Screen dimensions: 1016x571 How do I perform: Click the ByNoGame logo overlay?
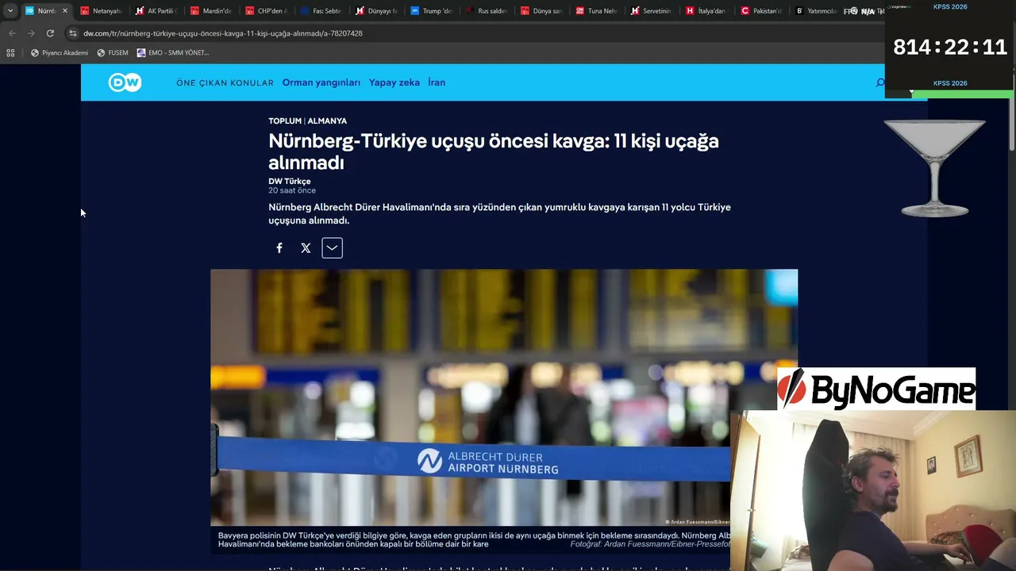click(x=876, y=389)
